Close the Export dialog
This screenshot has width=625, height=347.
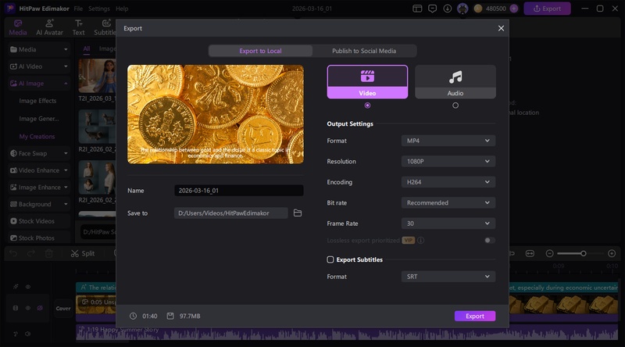pyautogui.click(x=501, y=28)
